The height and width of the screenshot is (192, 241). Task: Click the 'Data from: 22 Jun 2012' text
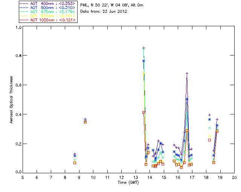point(104,11)
